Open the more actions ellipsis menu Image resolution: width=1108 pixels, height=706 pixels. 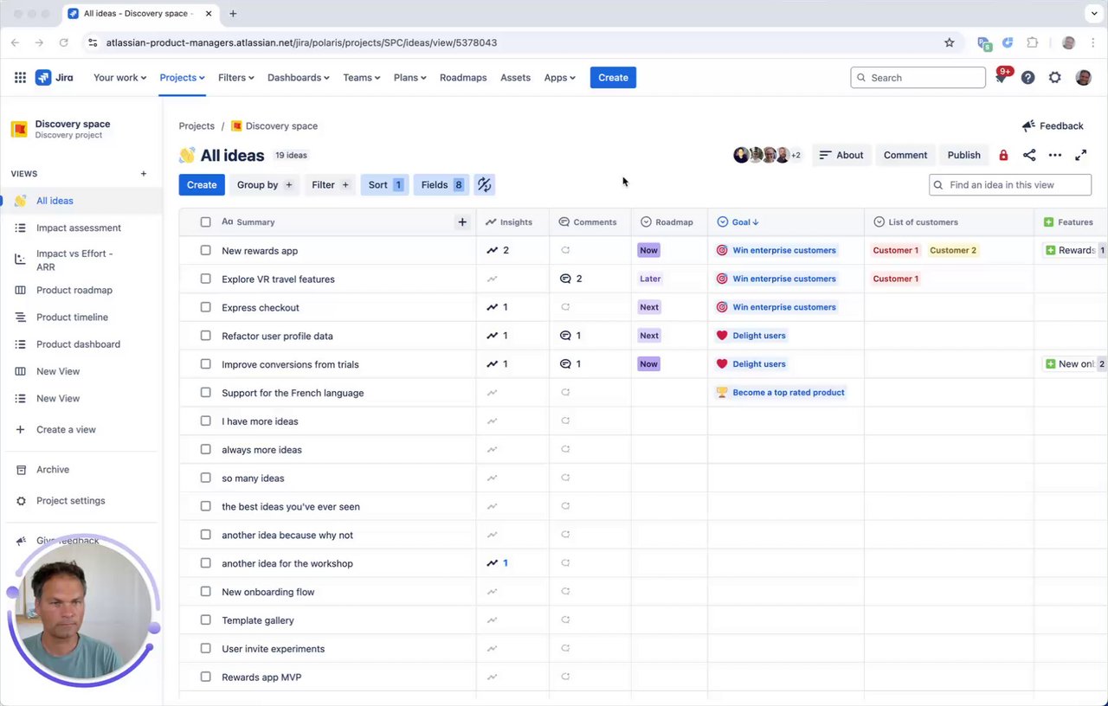click(1054, 156)
